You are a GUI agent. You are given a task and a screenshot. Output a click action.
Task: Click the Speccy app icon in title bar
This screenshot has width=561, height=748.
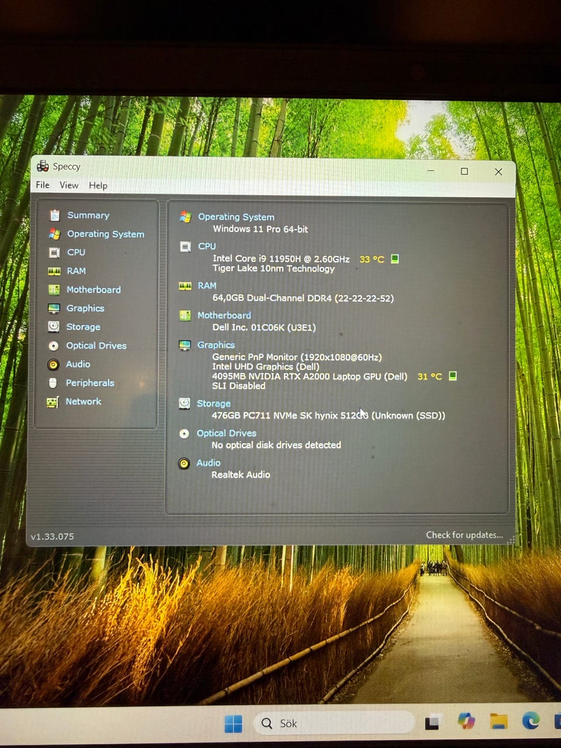43,166
